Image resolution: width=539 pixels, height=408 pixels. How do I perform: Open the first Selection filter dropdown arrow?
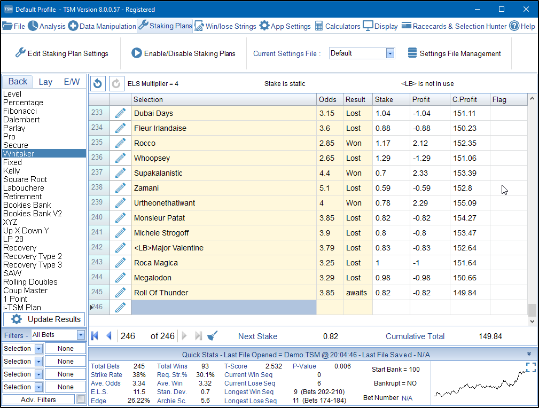click(38, 349)
